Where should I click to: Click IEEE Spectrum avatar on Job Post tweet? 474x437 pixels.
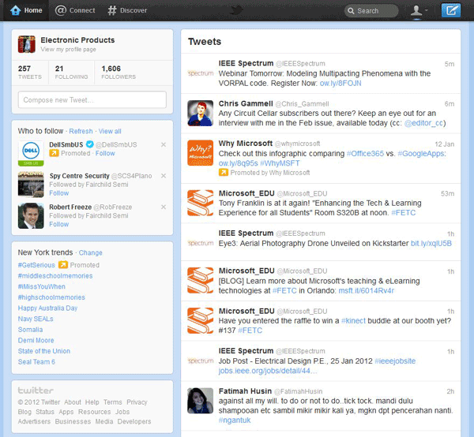coord(201,361)
